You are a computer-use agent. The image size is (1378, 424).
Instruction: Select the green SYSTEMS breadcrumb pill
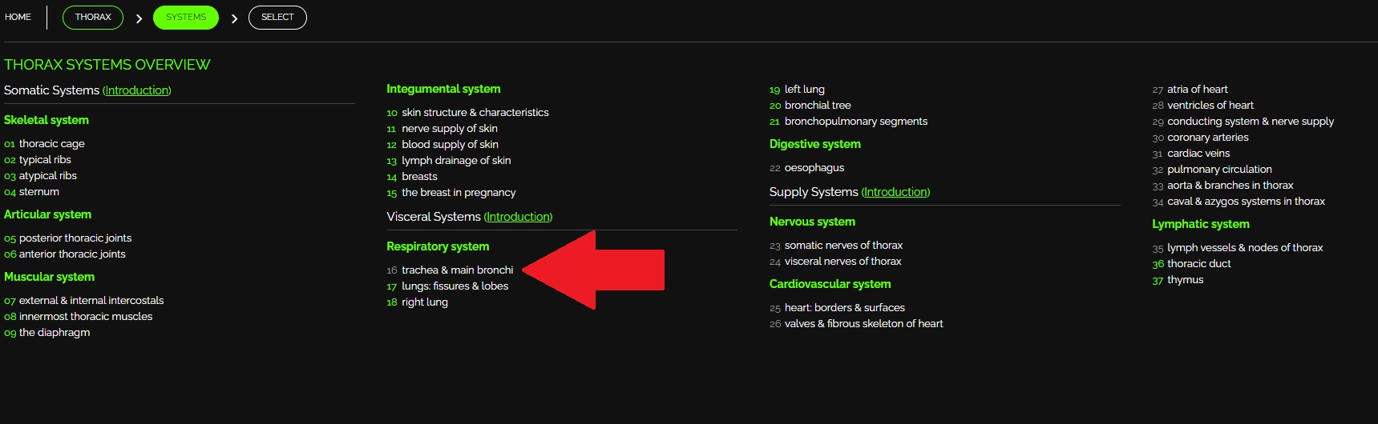[186, 17]
